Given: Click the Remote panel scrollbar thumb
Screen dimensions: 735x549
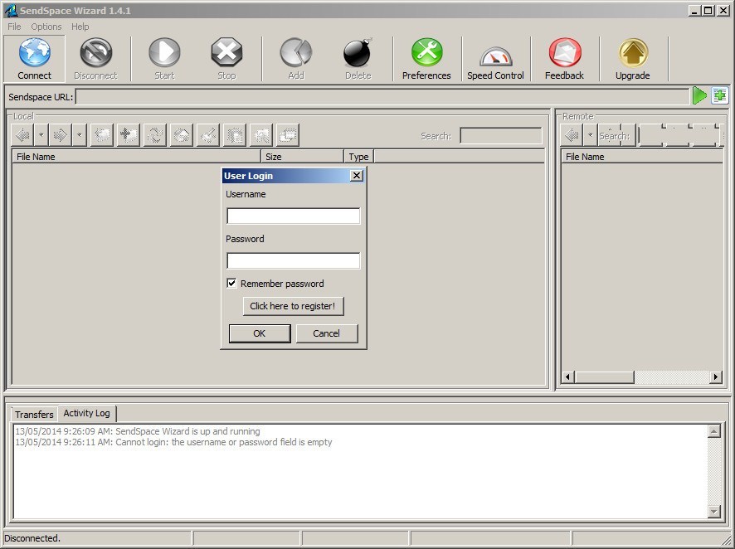Looking at the screenshot, I should 605,377.
